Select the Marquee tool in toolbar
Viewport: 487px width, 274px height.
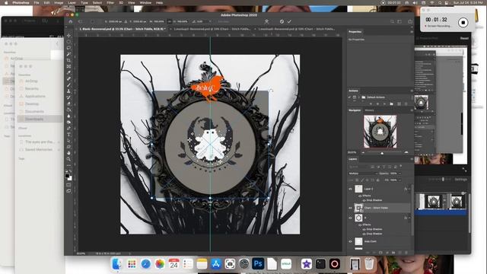(68, 42)
